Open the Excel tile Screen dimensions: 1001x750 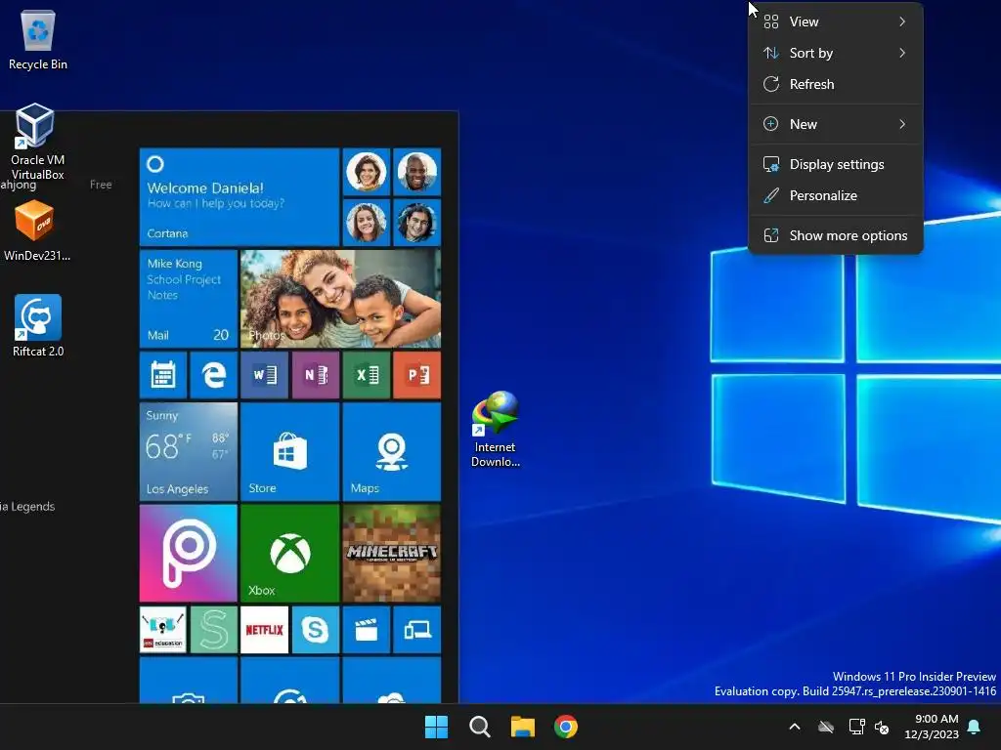point(367,375)
